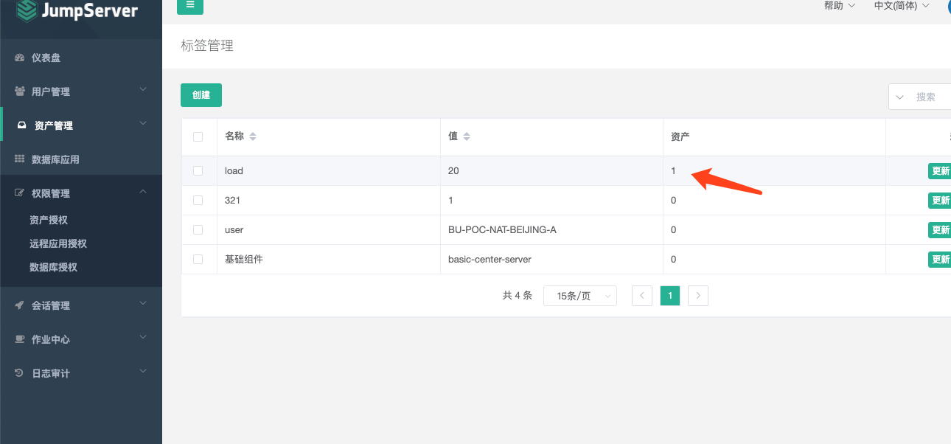Open the 中文(简体) language dropdown
Viewport: 951px width, 444px height.
[x=902, y=6]
